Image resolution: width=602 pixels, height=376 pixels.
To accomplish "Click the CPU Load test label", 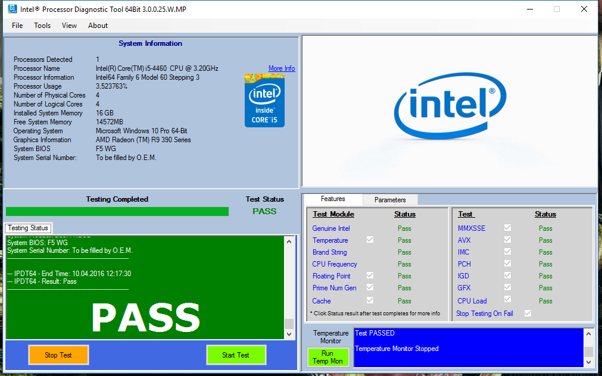I will click(472, 301).
